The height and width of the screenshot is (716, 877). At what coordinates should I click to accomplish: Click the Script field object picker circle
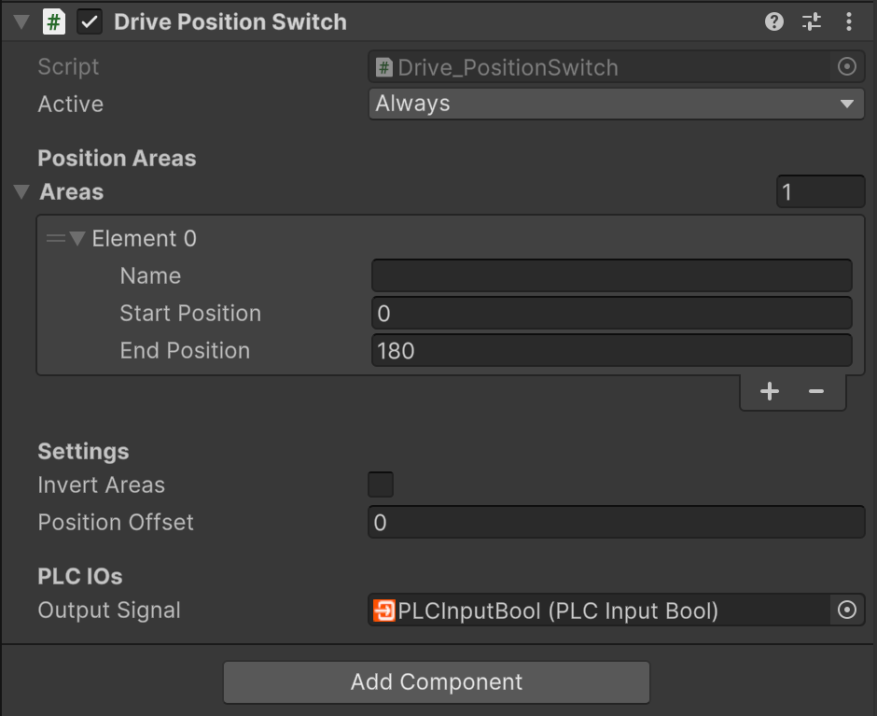[846, 66]
